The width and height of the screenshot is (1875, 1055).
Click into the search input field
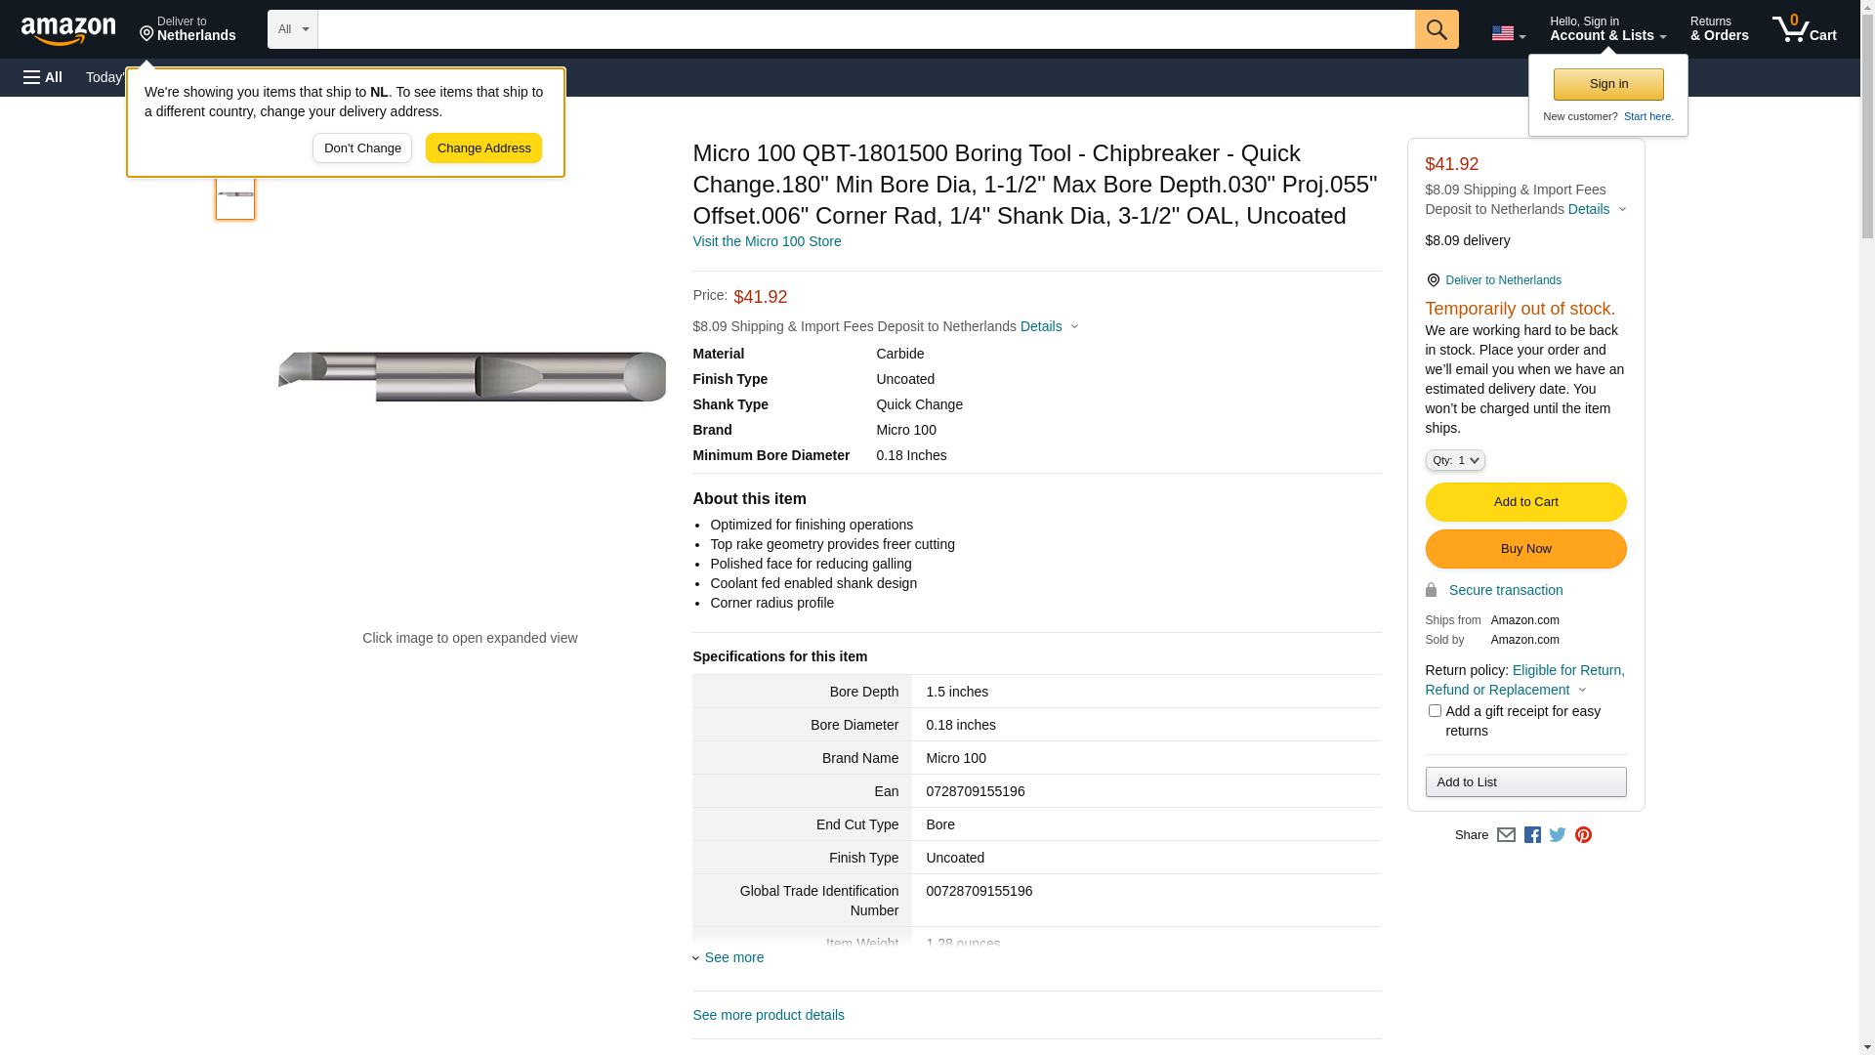point(865,29)
